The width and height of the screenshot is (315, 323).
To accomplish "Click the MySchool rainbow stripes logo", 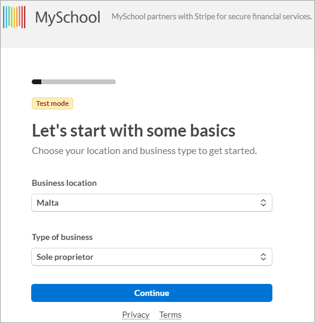I will [14, 17].
